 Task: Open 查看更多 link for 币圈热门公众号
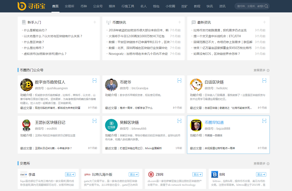point(260,70)
